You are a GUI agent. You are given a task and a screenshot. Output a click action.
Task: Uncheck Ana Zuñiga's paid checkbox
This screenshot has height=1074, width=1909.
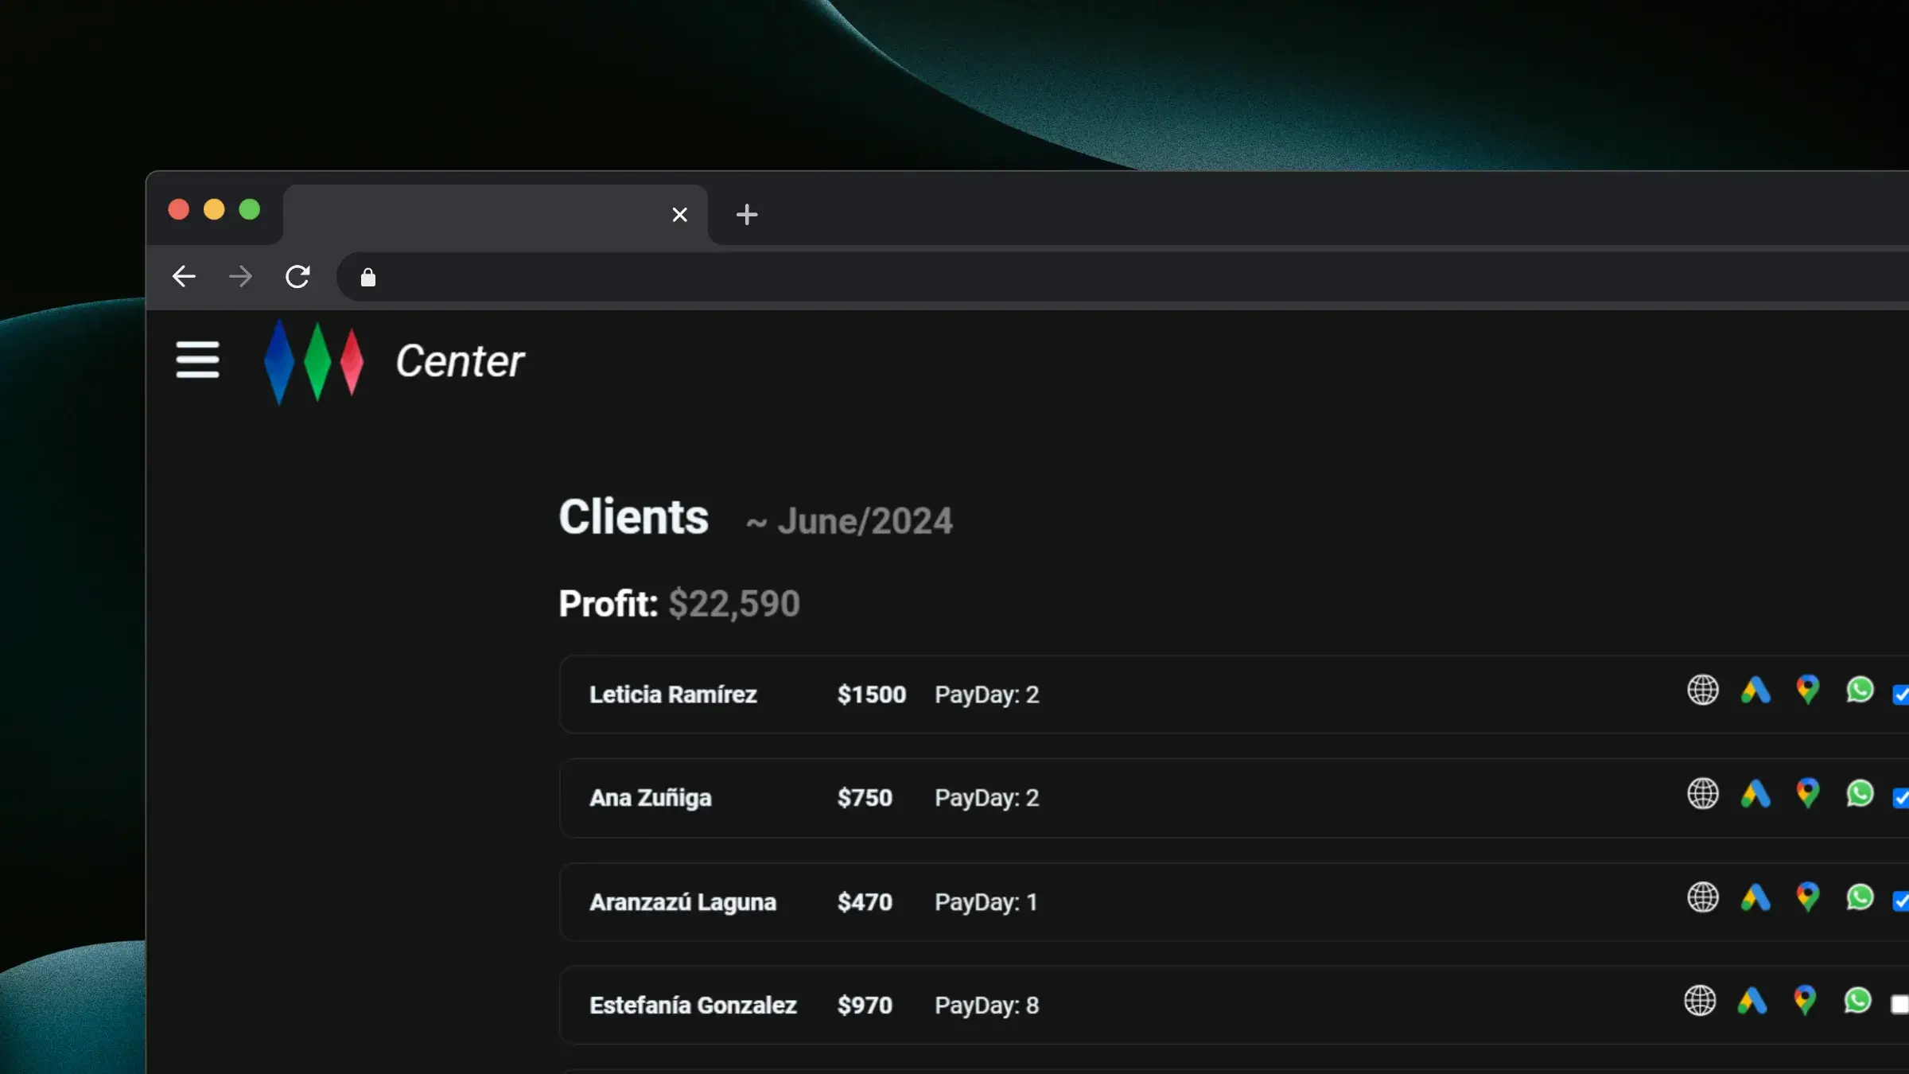(1900, 798)
